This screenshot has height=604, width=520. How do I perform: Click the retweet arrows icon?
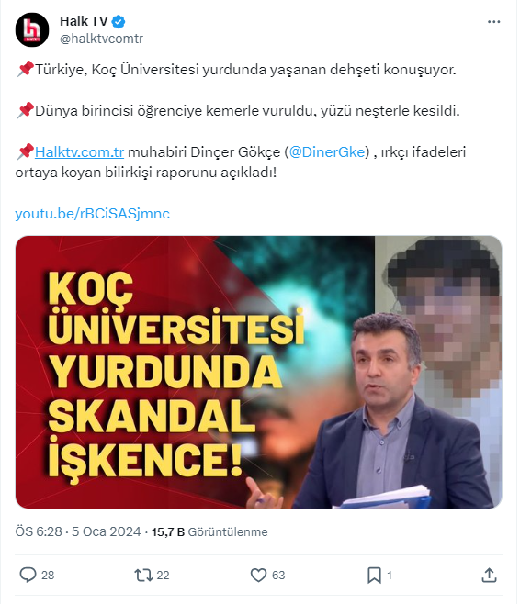coord(143,576)
